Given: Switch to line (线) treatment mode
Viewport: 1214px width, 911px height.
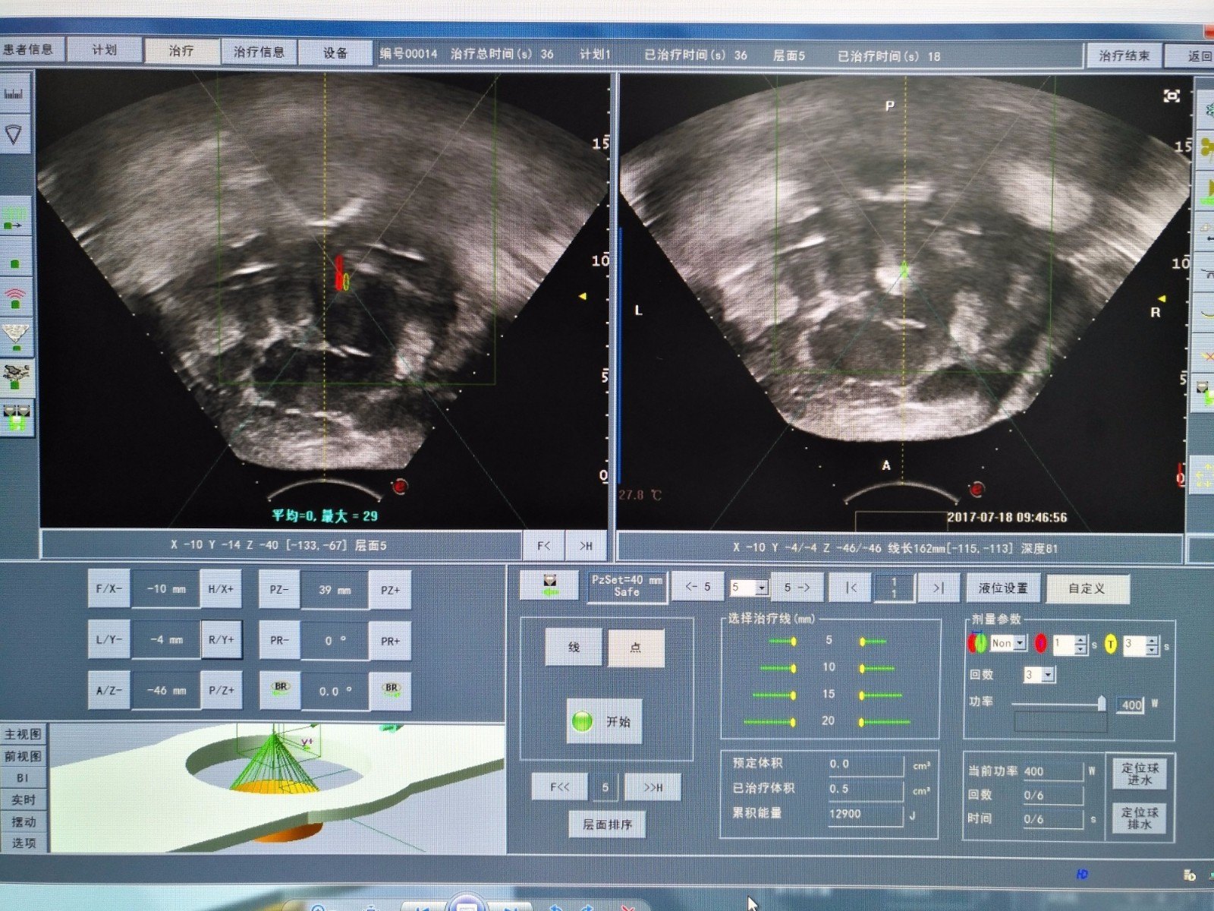Looking at the screenshot, I should (574, 647).
